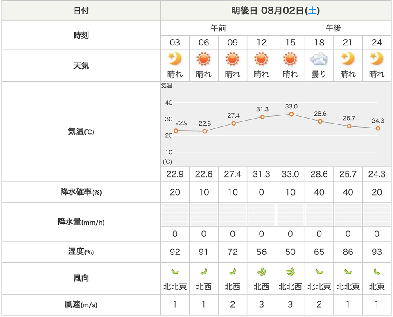The height and width of the screenshot is (317, 393).
Task: Select the 午後 header cell
Action: [x=333, y=28]
